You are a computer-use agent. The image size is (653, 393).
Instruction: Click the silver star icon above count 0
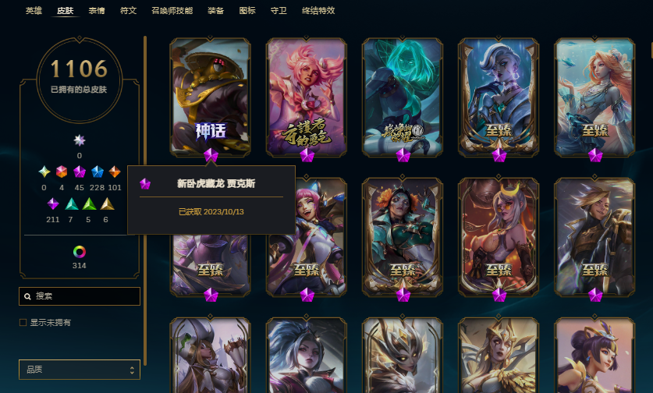[x=79, y=140]
